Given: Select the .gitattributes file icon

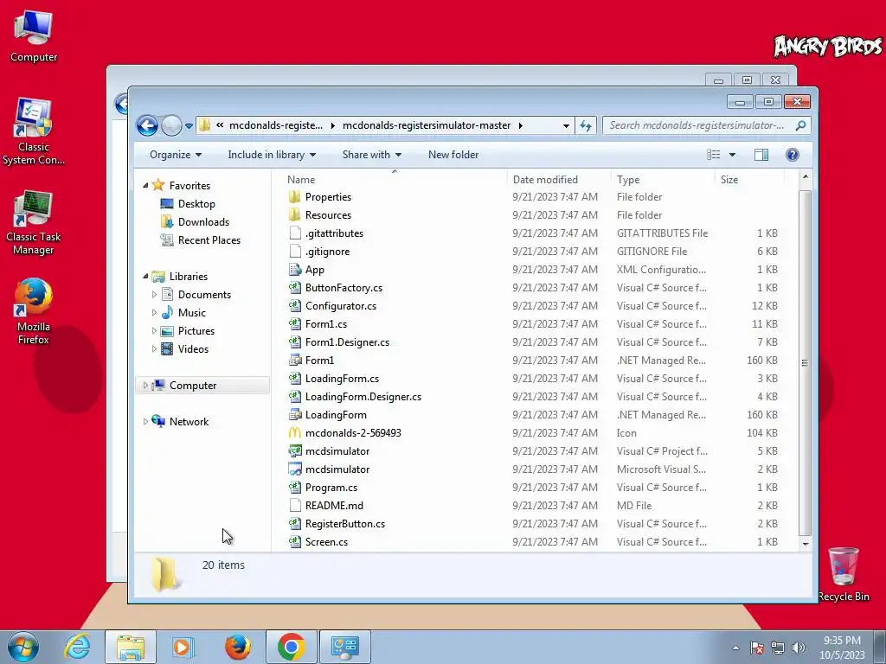Looking at the screenshot, I should point(295,233).
